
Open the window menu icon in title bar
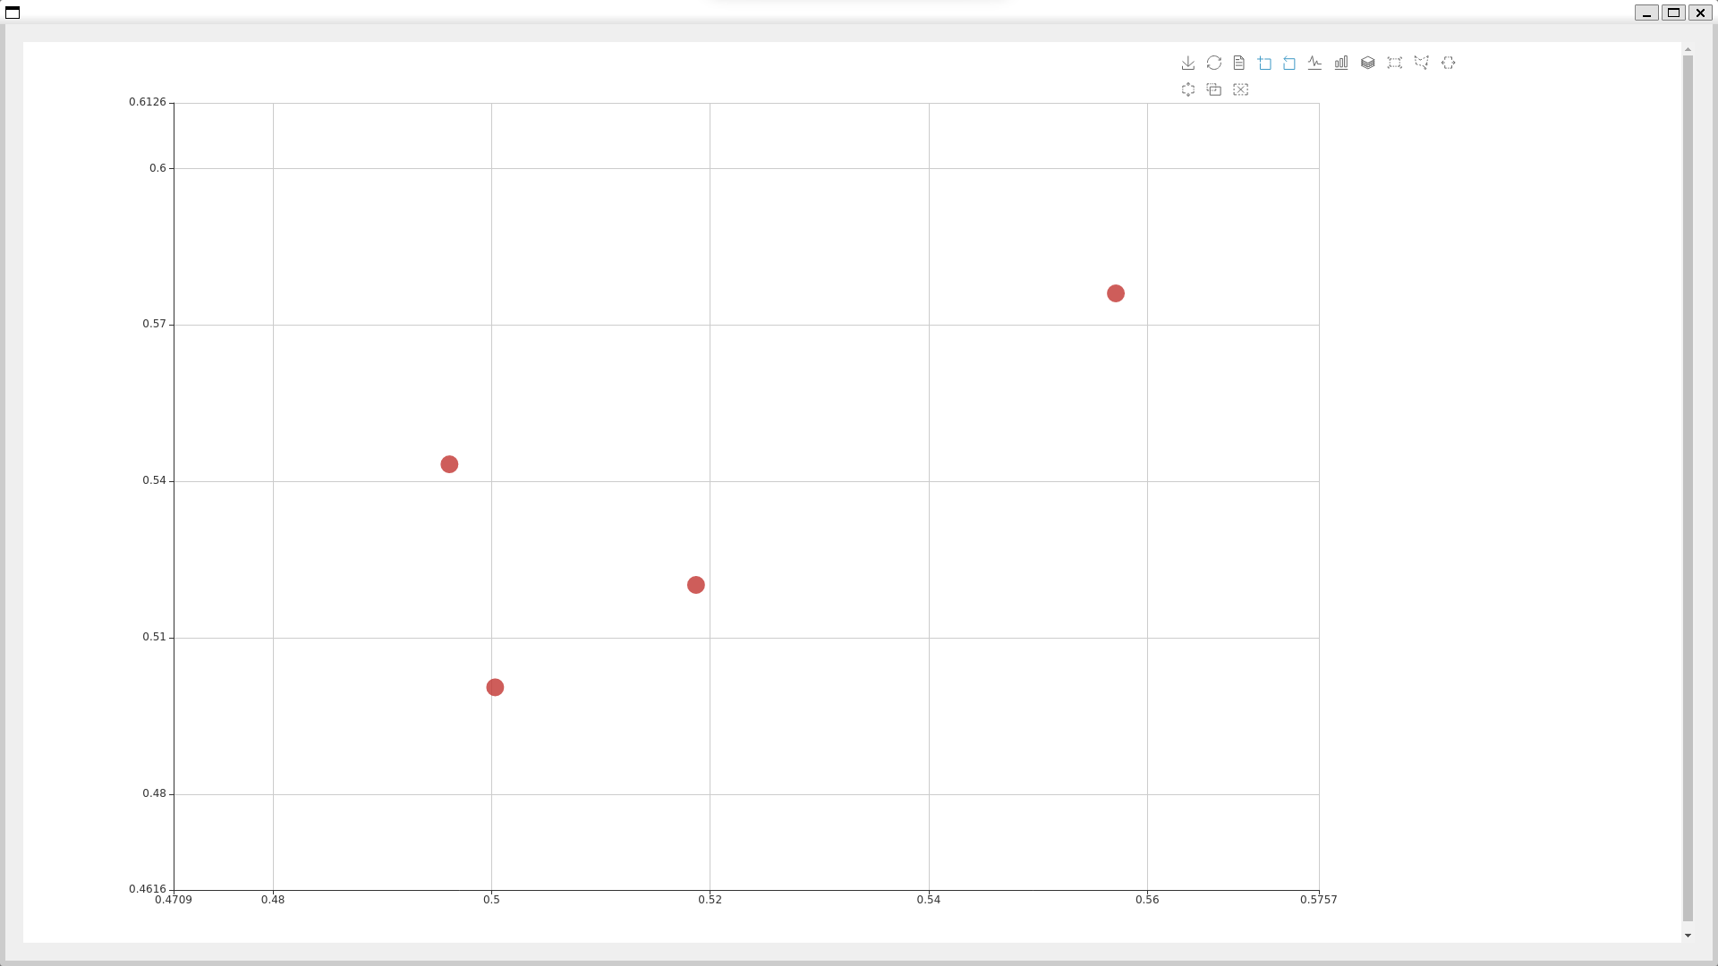[x=13, y=13]
